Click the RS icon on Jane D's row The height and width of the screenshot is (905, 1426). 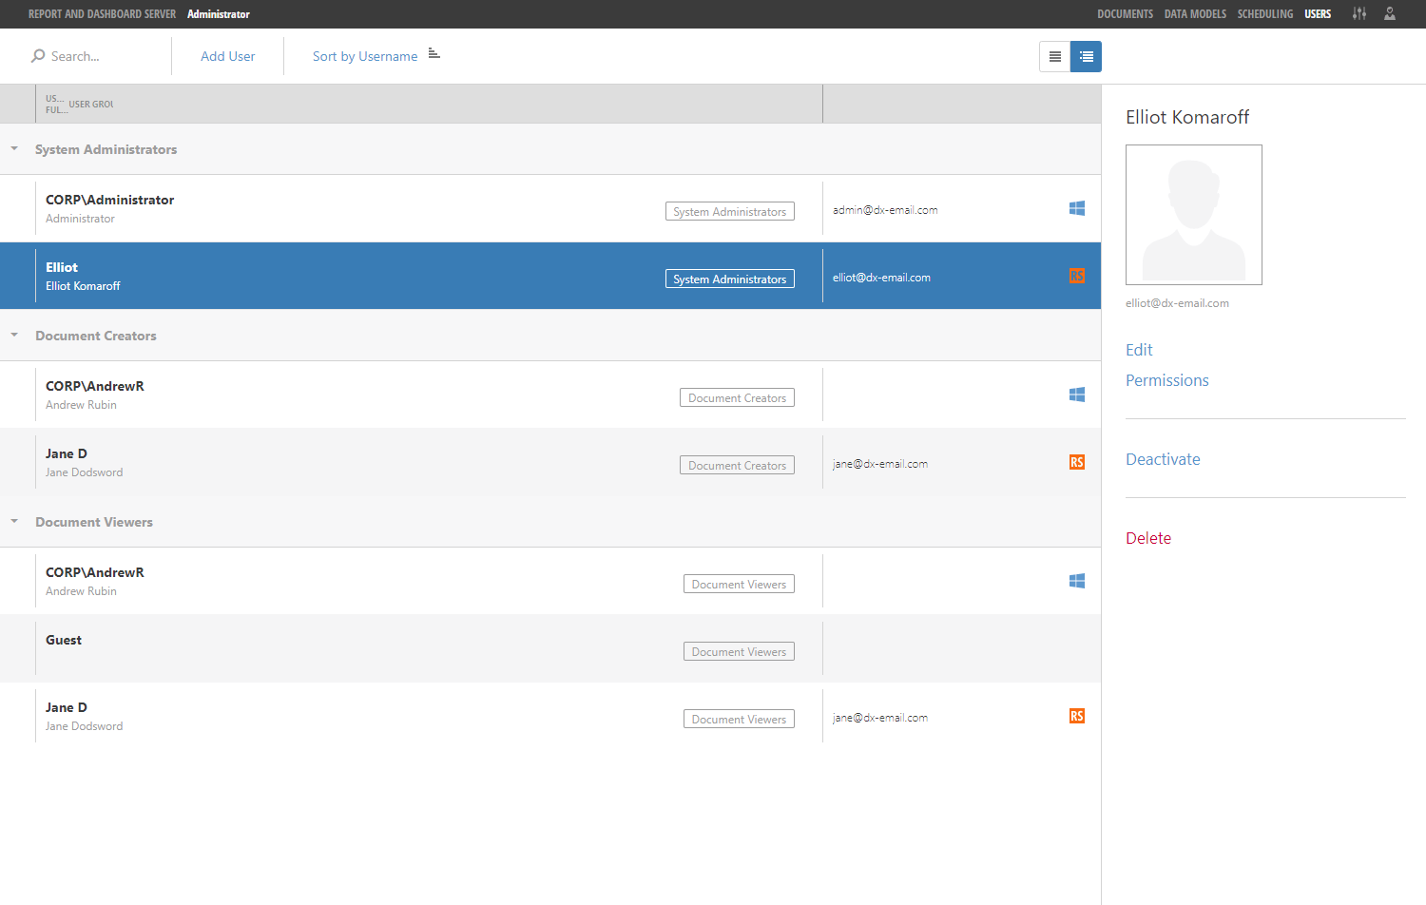coord(1077,462)
